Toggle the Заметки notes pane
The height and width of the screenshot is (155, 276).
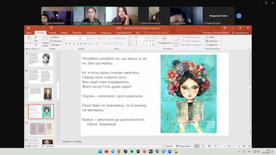[x=168, y=146]
